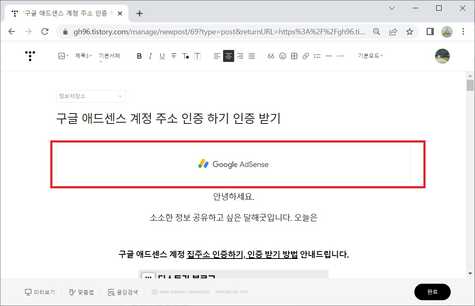Image resolution: width=475 pixels, height=306 pixels.
Task: Open a new browser tab
Action: tap(139, 13)
